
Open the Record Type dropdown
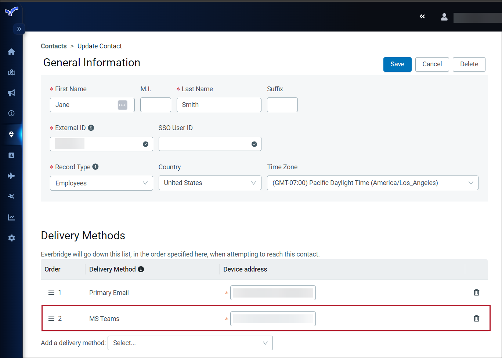tap(101, 183)
